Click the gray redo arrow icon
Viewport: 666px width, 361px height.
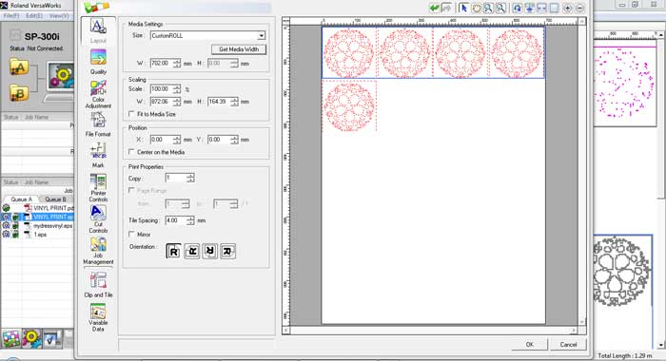point(446,8)
